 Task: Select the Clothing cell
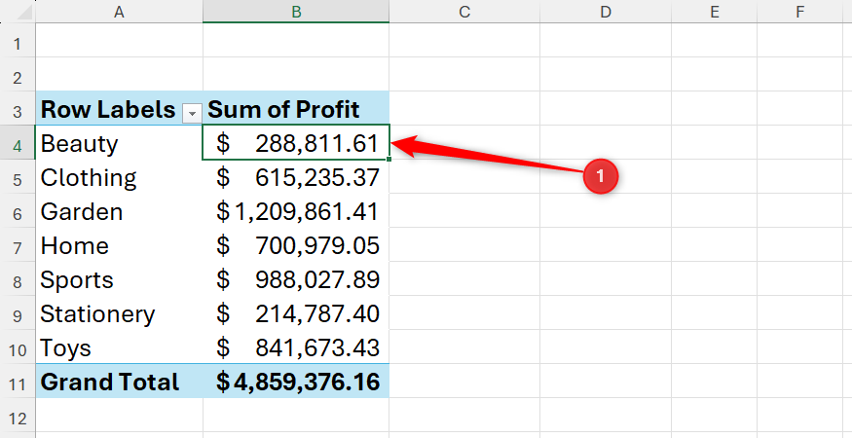click(119, 176)
